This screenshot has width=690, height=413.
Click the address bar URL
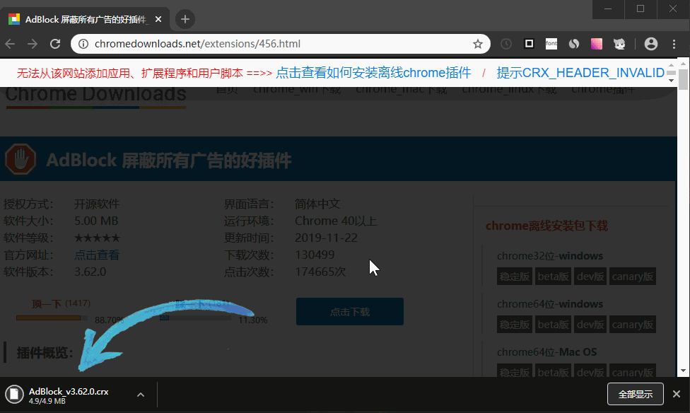tap(197, 44)
